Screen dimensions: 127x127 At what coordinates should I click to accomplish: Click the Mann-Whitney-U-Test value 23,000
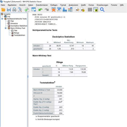pyautogui.click(x=59, y=90)
